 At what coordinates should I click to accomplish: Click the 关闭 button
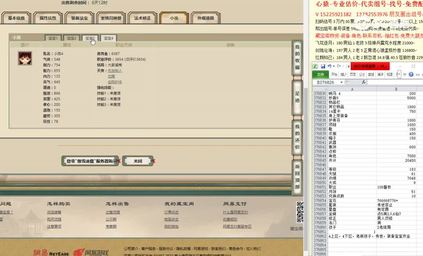(138, 161)
